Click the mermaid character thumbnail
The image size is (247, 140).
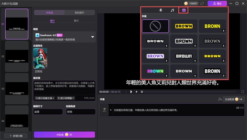pyautogui.click(x=40, y=58)
